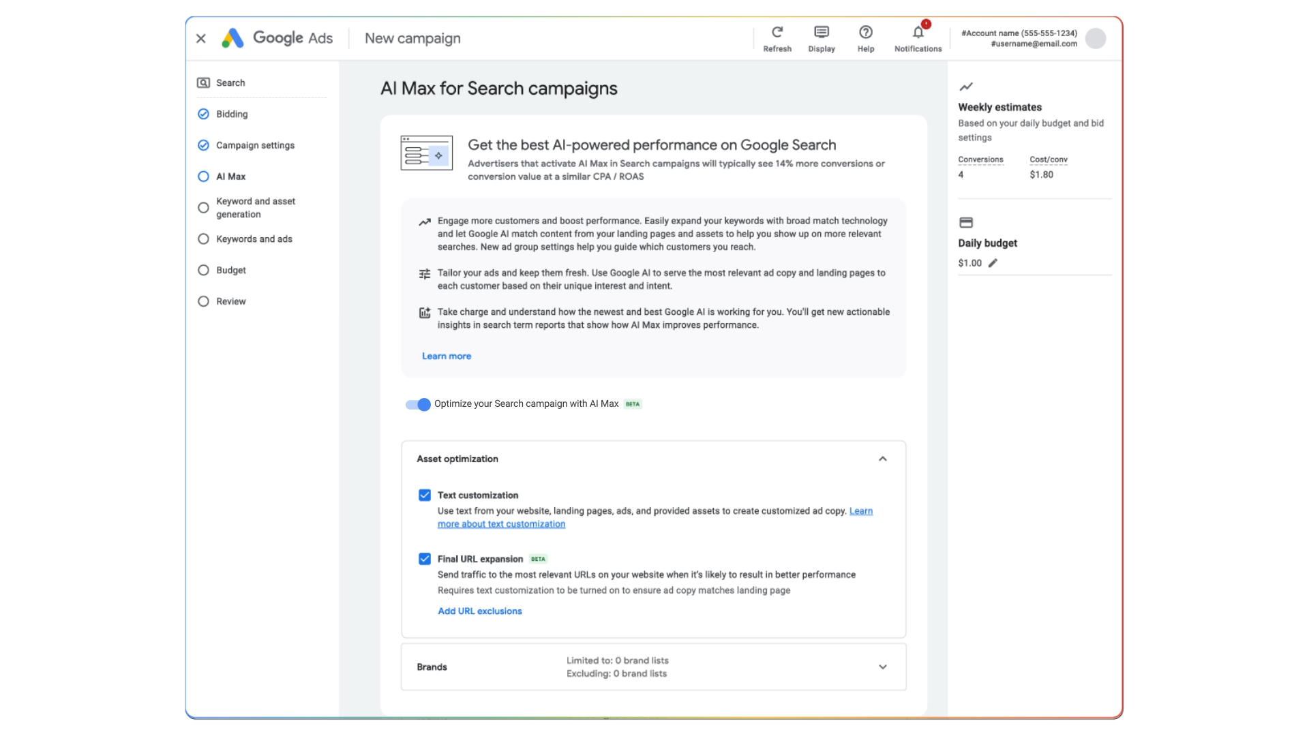This screenshot has height=736, width=1309.
Task: Open Notifications bell
Action: (x=918, y=32)
